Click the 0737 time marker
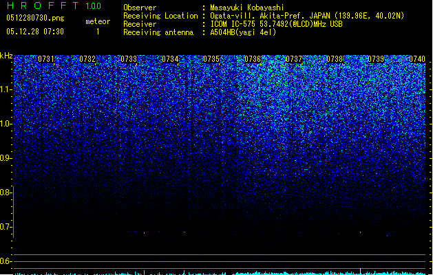 pos(294,59)
